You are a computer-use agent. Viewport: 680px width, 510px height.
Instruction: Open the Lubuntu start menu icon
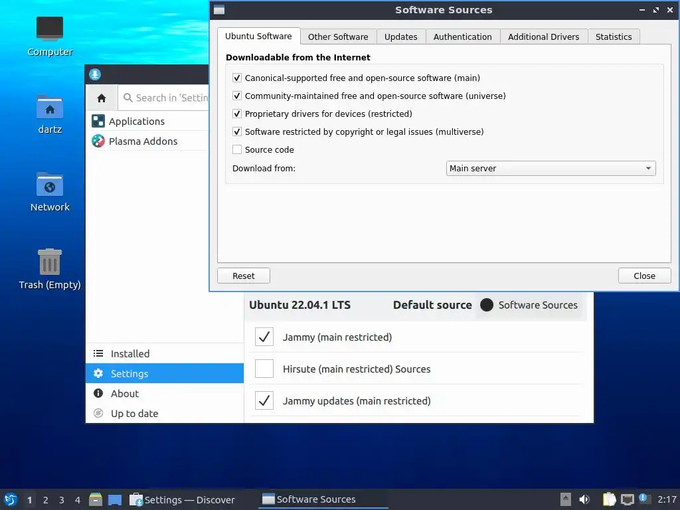tap(11, 499)
